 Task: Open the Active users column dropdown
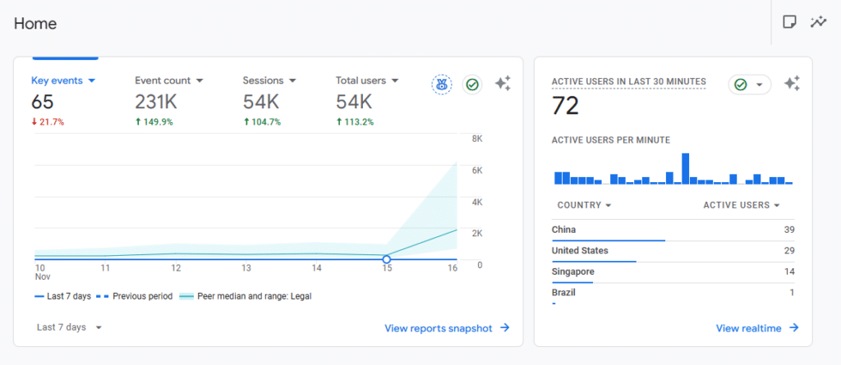click(742, 205)
